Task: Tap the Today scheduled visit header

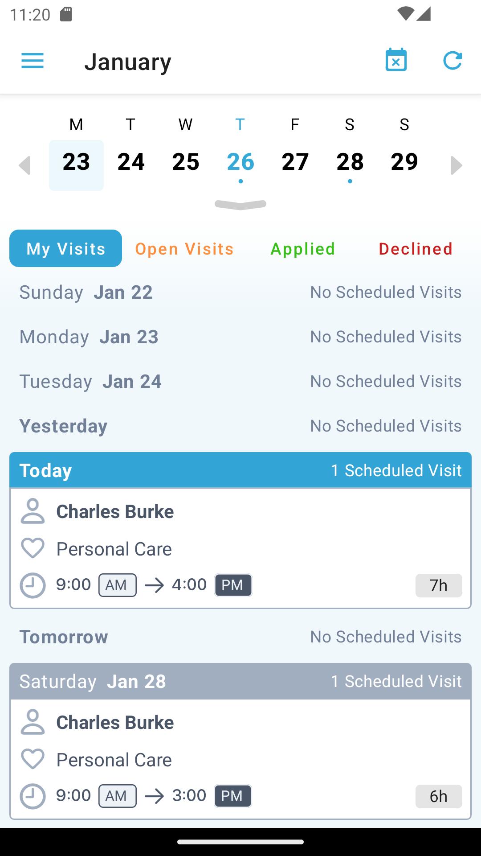Action: [240, 470]
